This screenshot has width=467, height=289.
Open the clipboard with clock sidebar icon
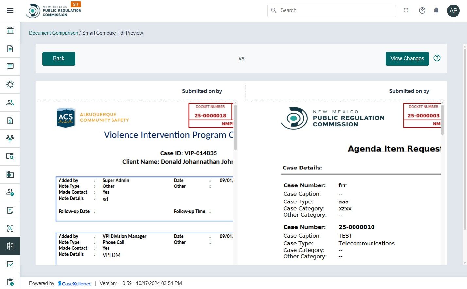coord(10,282)
